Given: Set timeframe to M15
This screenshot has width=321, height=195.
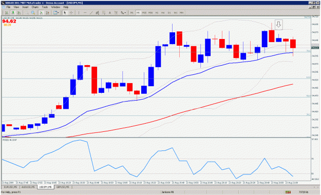Looking at the screenshot, I should click(144, 13).
